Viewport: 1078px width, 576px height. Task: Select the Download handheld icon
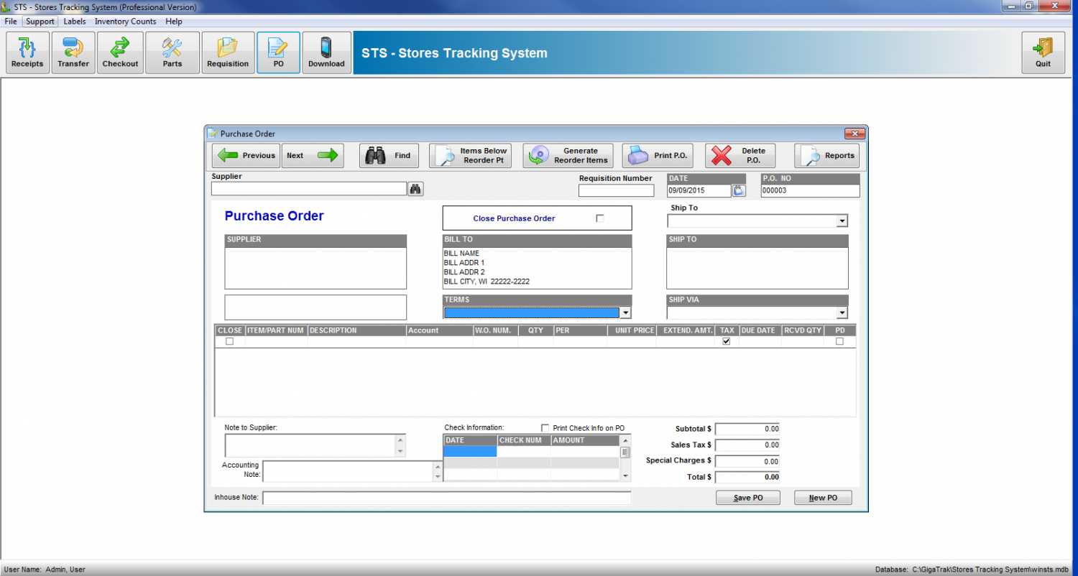326,52
